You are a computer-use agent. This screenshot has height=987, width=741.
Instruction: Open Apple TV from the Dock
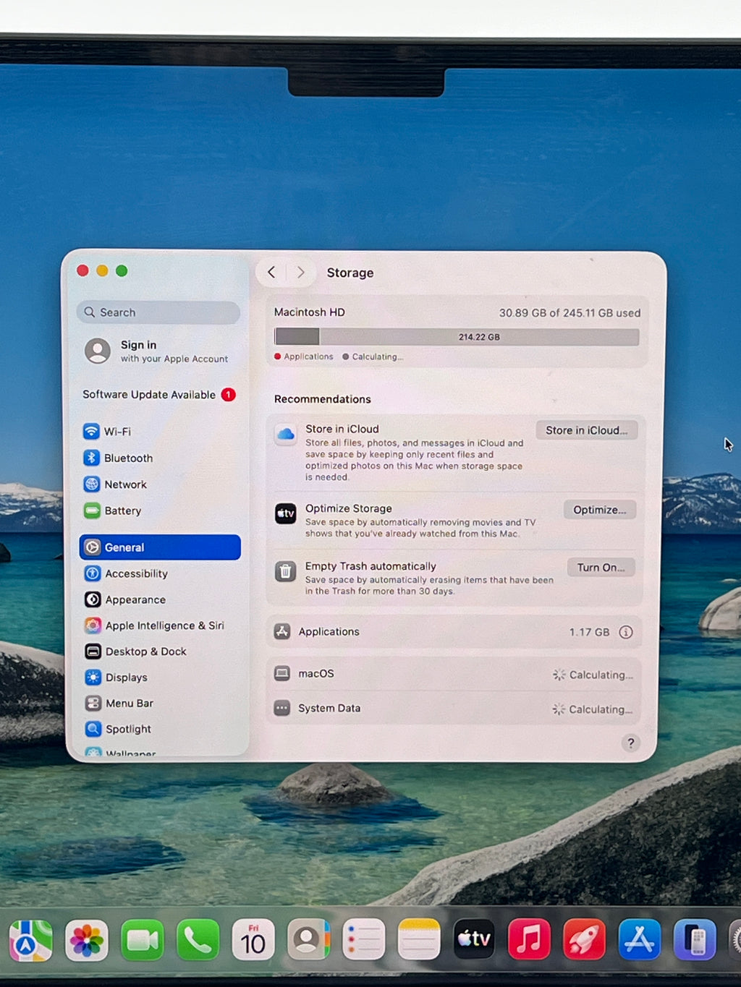pos(474,941)
